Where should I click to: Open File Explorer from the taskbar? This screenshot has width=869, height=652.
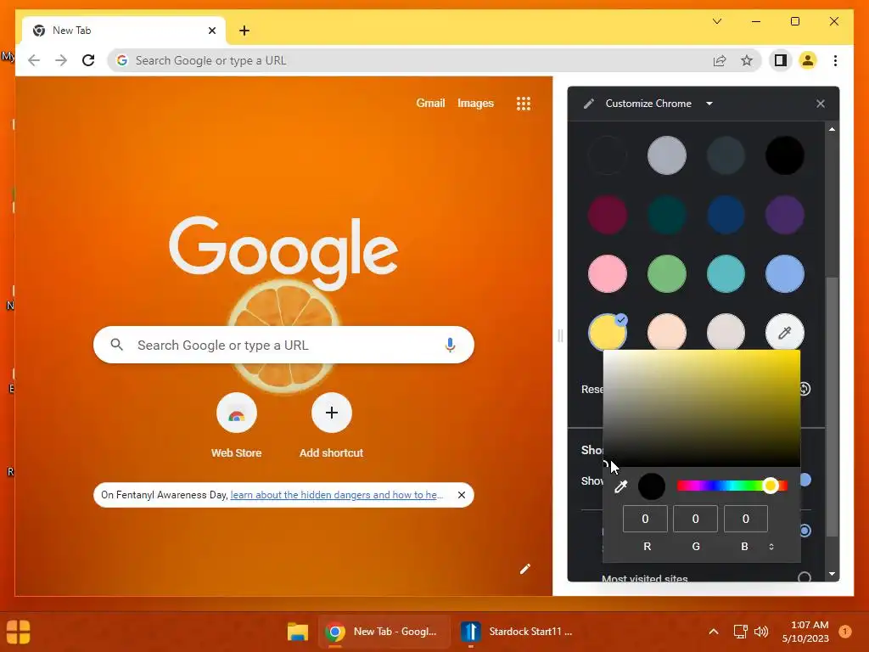tap(298, 632)
